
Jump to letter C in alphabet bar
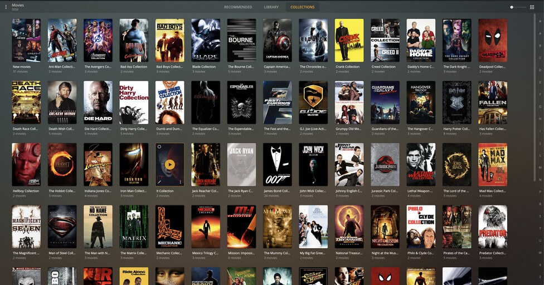tap(540, 58)
